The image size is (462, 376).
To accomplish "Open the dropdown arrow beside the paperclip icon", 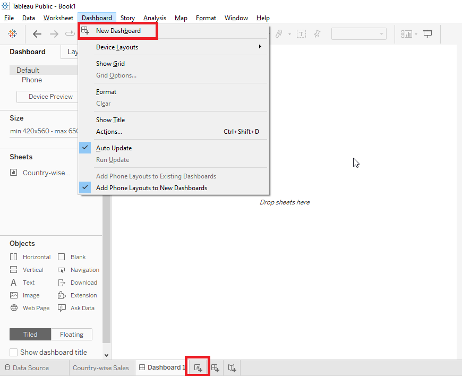I will [x=289, y=34].
